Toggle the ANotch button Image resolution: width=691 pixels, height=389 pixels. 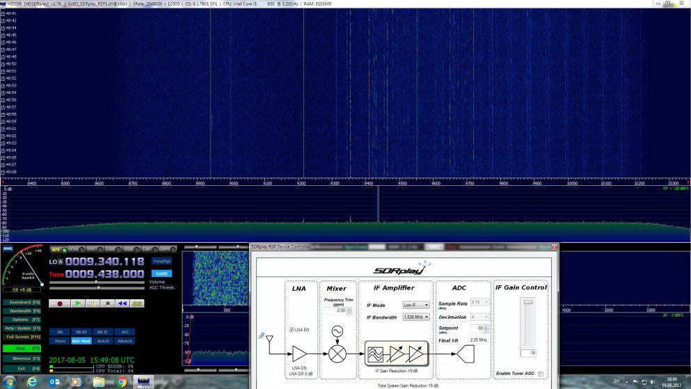(x=125, y=341)
